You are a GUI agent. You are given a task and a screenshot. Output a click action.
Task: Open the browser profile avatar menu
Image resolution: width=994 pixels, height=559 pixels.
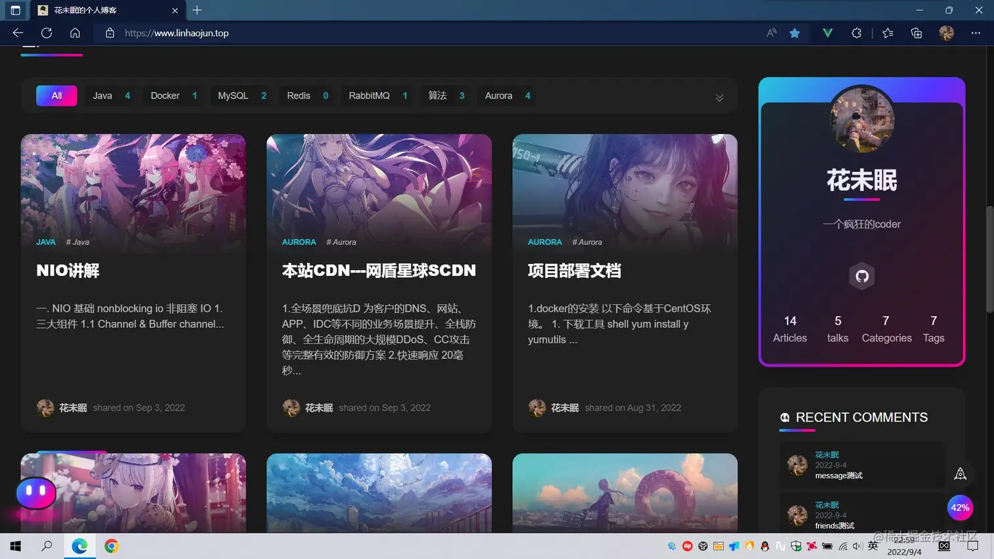pos(945,33)
